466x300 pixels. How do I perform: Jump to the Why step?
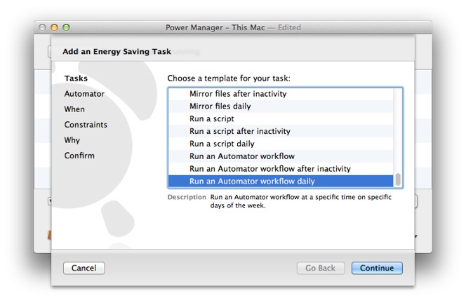coord(72,140)
